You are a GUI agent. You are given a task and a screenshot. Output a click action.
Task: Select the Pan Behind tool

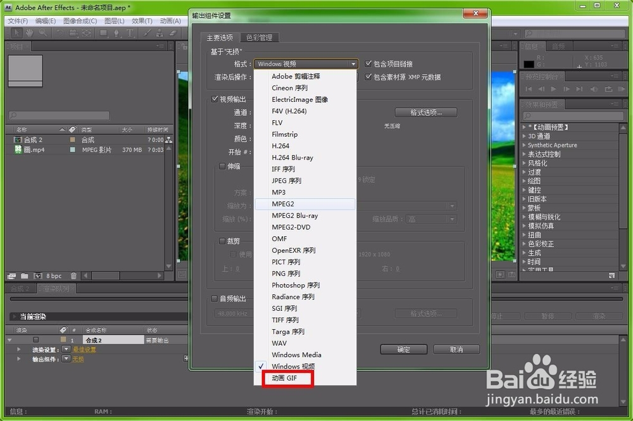click(86, 33)
